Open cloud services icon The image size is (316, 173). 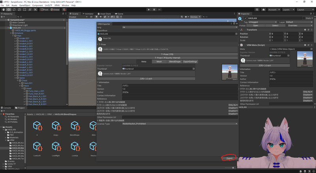(263, 9)
